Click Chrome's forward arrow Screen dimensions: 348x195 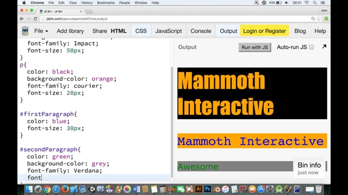(28, 19)
